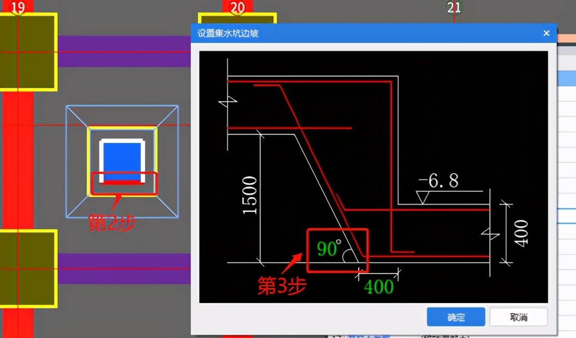Click the -6.8 elevation label
The image size is (576, 338).
(439, 180)
